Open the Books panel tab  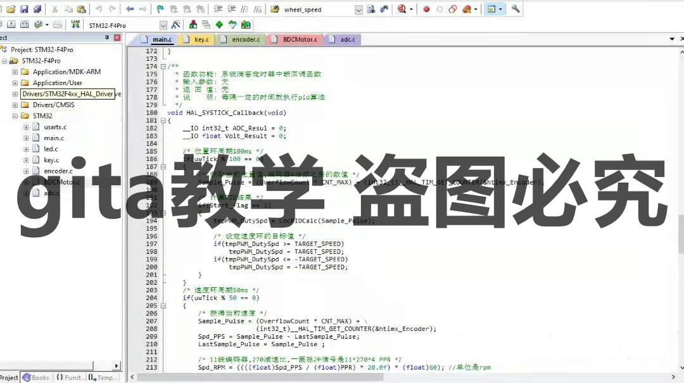click(35, 378)
